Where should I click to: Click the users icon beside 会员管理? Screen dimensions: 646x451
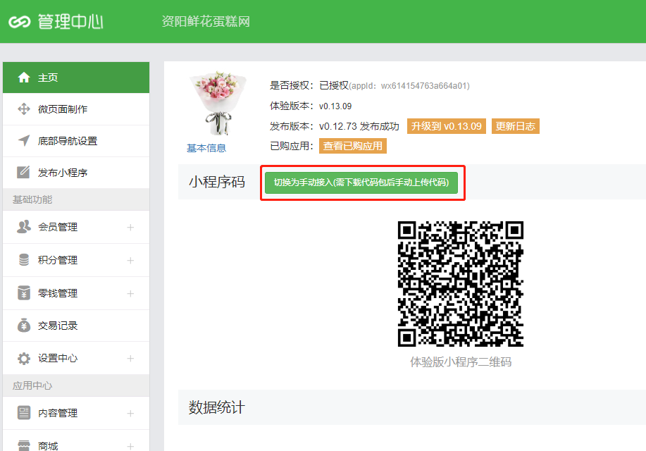coord(24,226)
